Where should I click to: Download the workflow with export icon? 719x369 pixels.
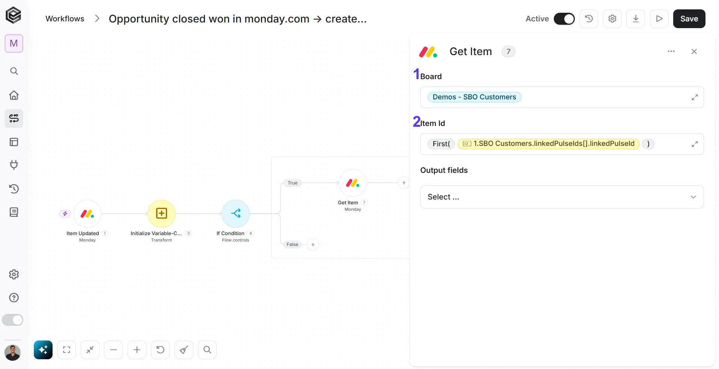(636, 19)
